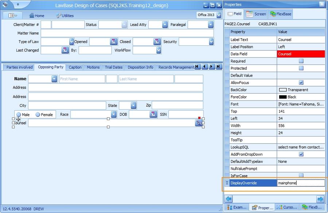This screenshot has height=213, width=328.
Task: Click the forward arrow in Properties panel
Action: click(320, 199)
